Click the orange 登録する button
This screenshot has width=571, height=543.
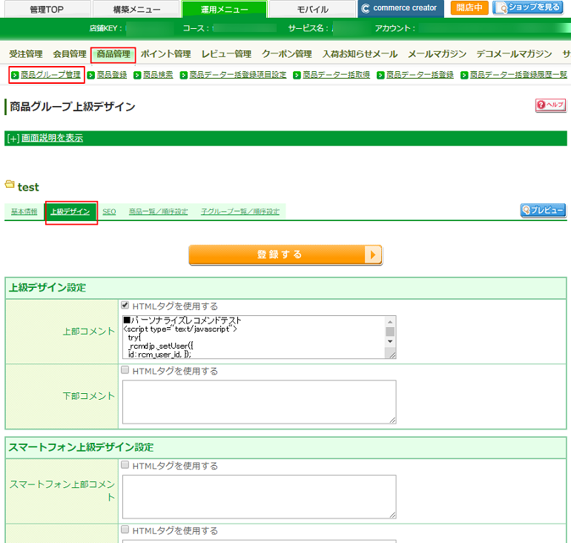point(285,254)
